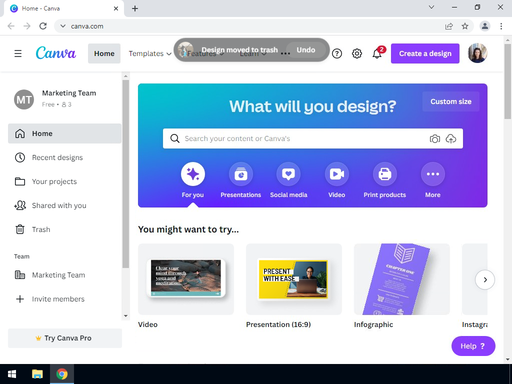Reload the page

point(43,26)
